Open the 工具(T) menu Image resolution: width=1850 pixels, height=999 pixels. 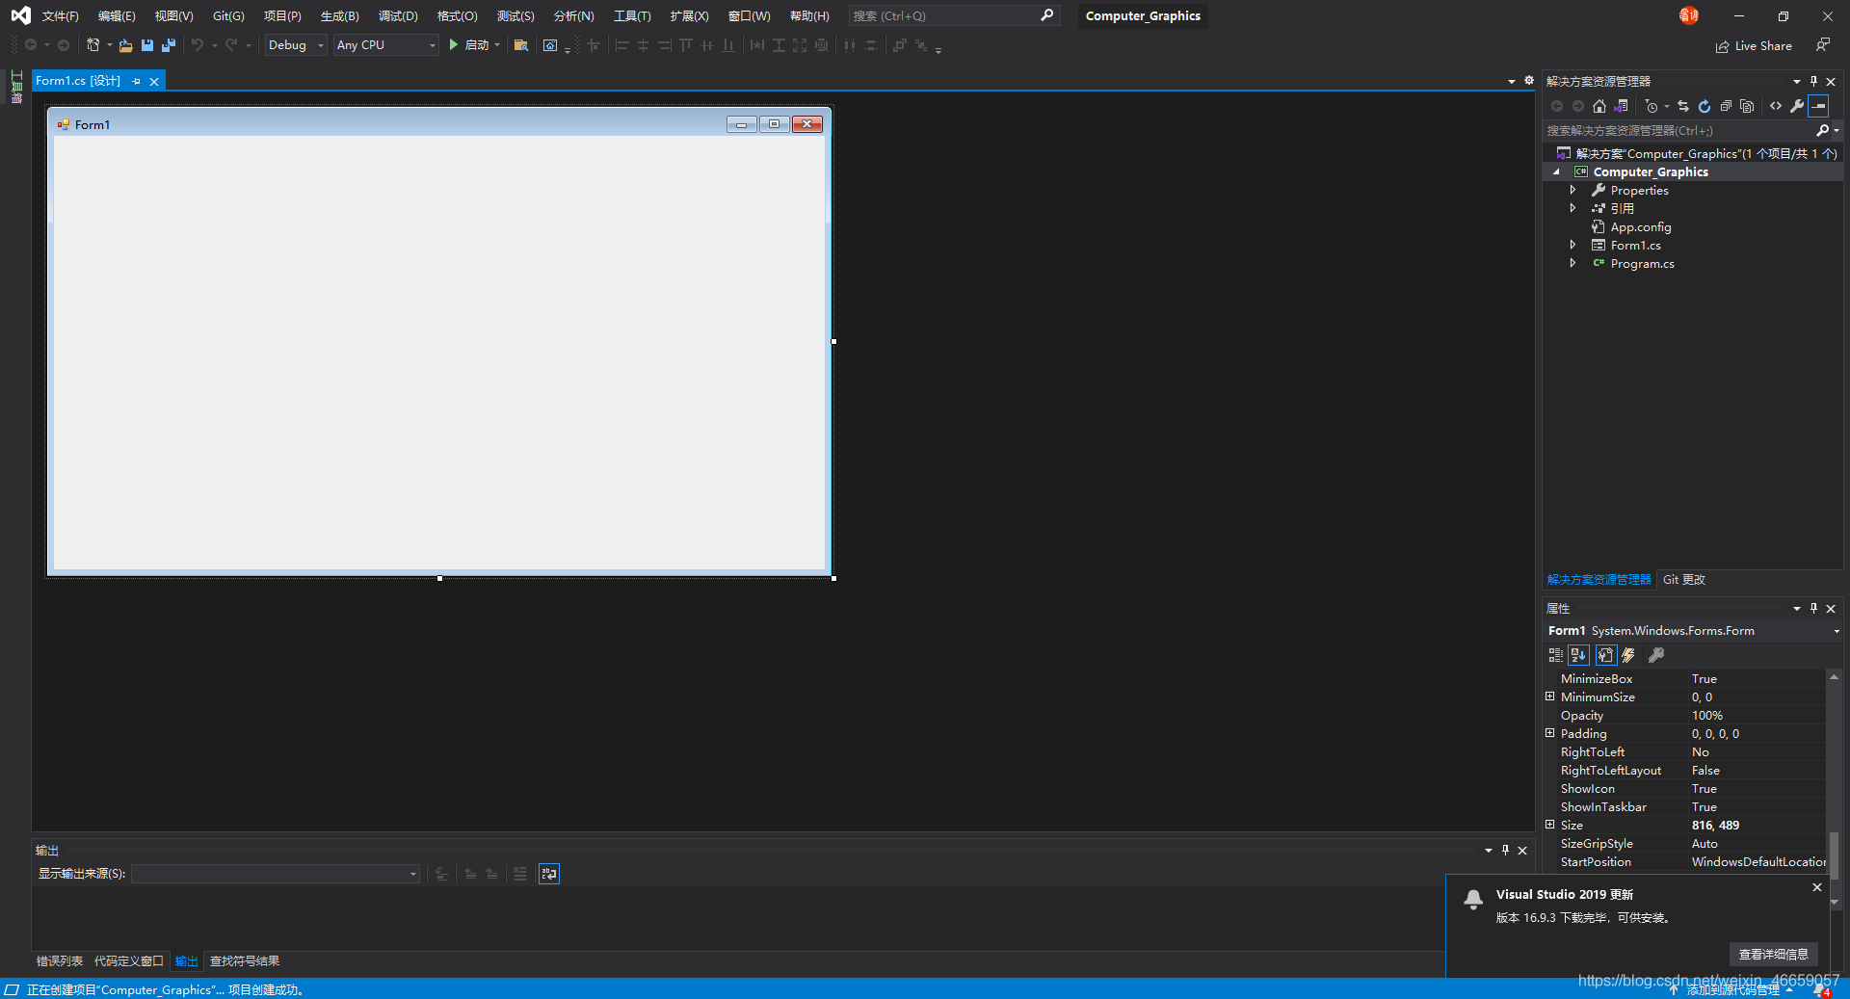click(x=632, y=15)
